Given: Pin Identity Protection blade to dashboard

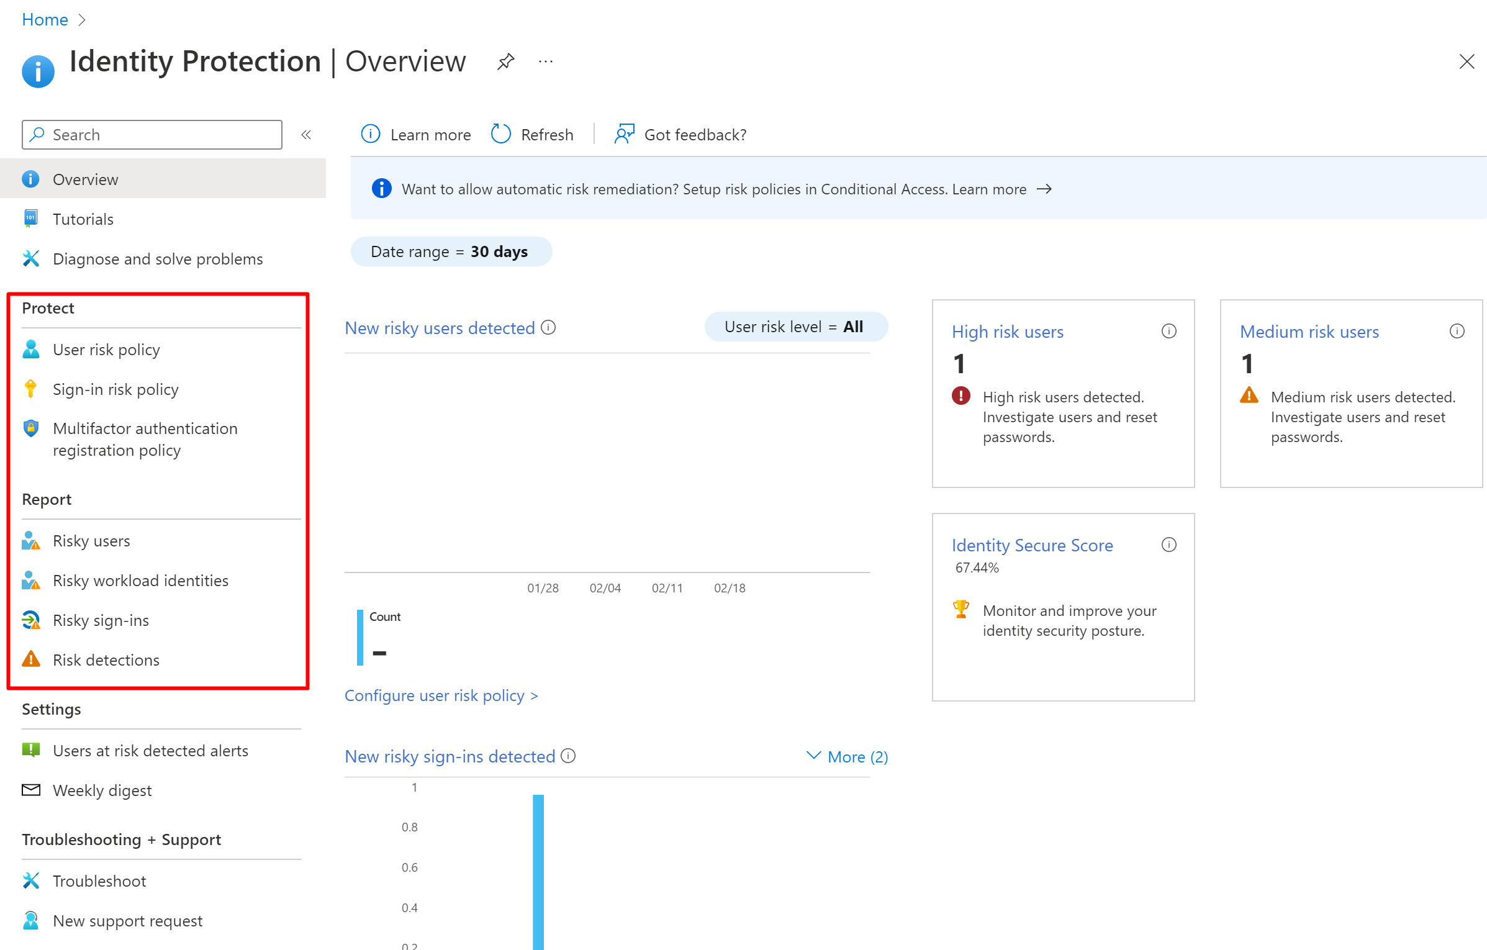Looking at the screenshot, I should click(x=506, y=61).
